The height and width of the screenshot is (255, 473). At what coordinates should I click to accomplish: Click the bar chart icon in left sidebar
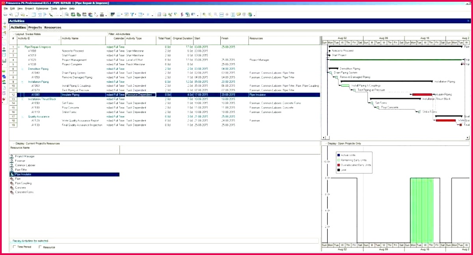pyautogui.click(x=4, y=60)
